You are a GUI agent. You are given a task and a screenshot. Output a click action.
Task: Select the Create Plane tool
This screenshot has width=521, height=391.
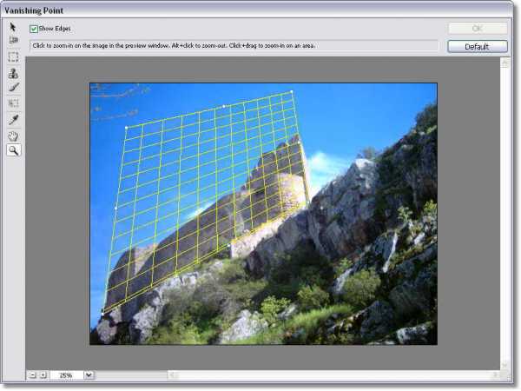pos(13,41)
